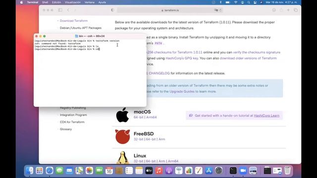Screen dimensions: 317x178
Task: Launch Keynote from the Dock
Action: click(179, 171)
